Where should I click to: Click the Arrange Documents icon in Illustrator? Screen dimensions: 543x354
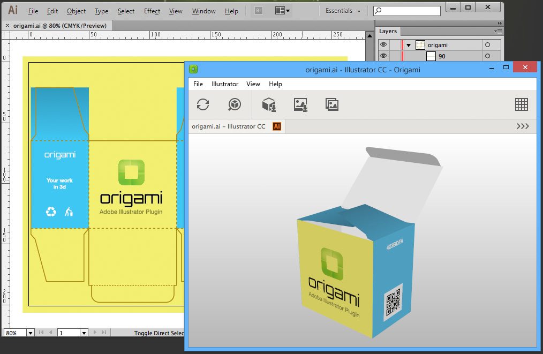[280, 11]
